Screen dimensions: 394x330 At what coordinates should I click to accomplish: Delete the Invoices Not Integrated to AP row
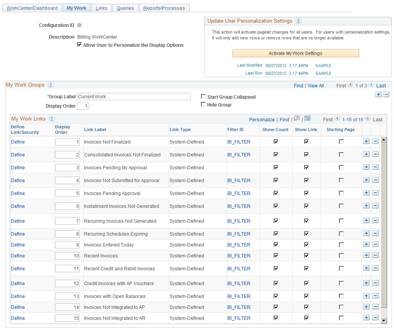pos(375,307)
